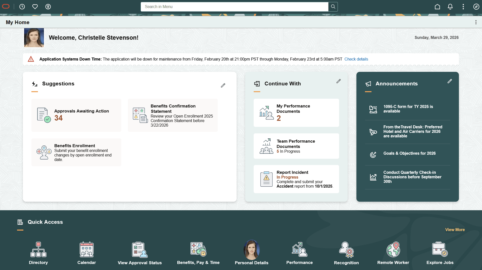482x270 pixels.
Task: Open Benefits Confirmation Statement card
Action: [x=173, y=115]
